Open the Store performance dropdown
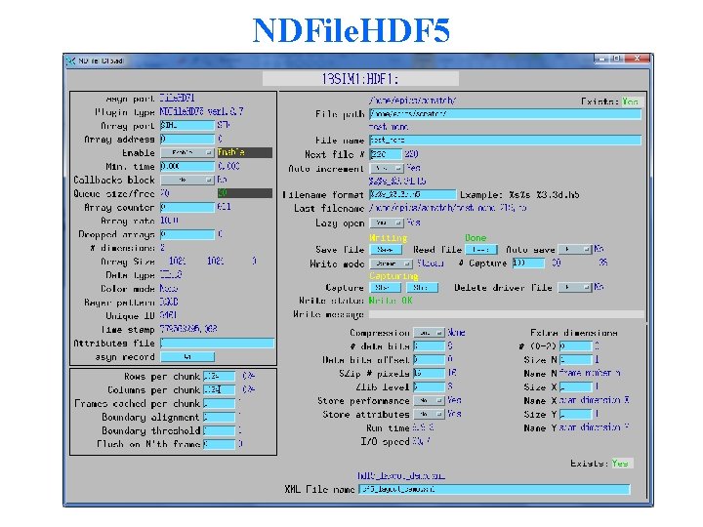The width and height of the screenshot is (703, 527). click(x=429, y=401)
